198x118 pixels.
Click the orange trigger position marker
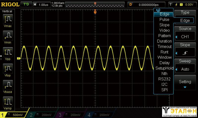pyautogui.click(x=95, y=12)
